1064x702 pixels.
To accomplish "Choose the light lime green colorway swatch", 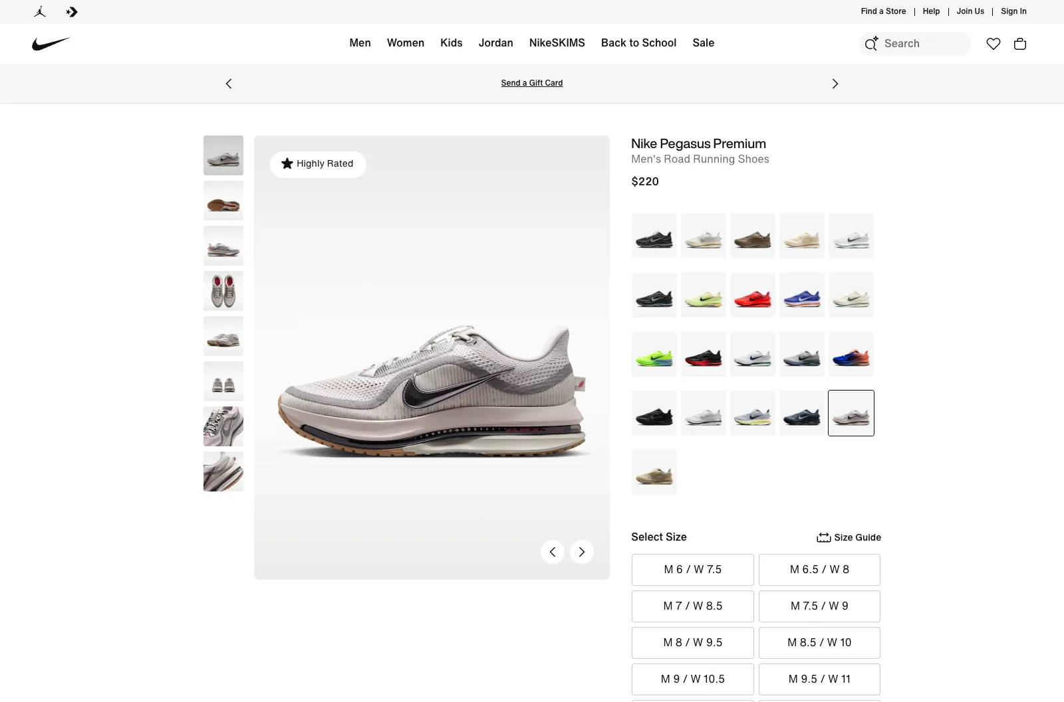I will [704, 295].
